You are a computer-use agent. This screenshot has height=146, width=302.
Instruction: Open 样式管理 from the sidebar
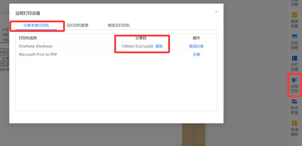tap(294, 107)
